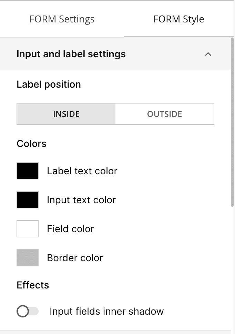Open the FORM Style tab
The width and height of the screenshot is (235, 334).
point(178,19)
